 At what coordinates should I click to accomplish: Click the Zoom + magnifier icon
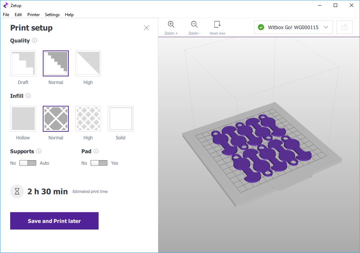[x=171, y=25]
